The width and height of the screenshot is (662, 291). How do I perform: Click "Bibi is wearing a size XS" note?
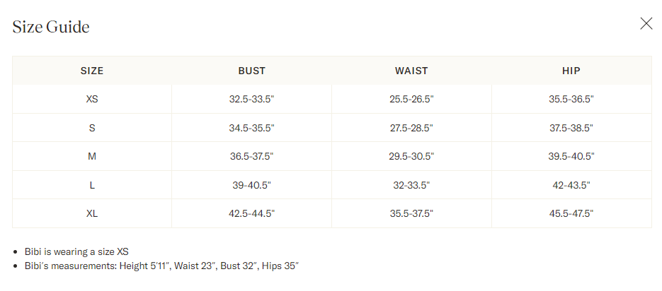point(76,251)
